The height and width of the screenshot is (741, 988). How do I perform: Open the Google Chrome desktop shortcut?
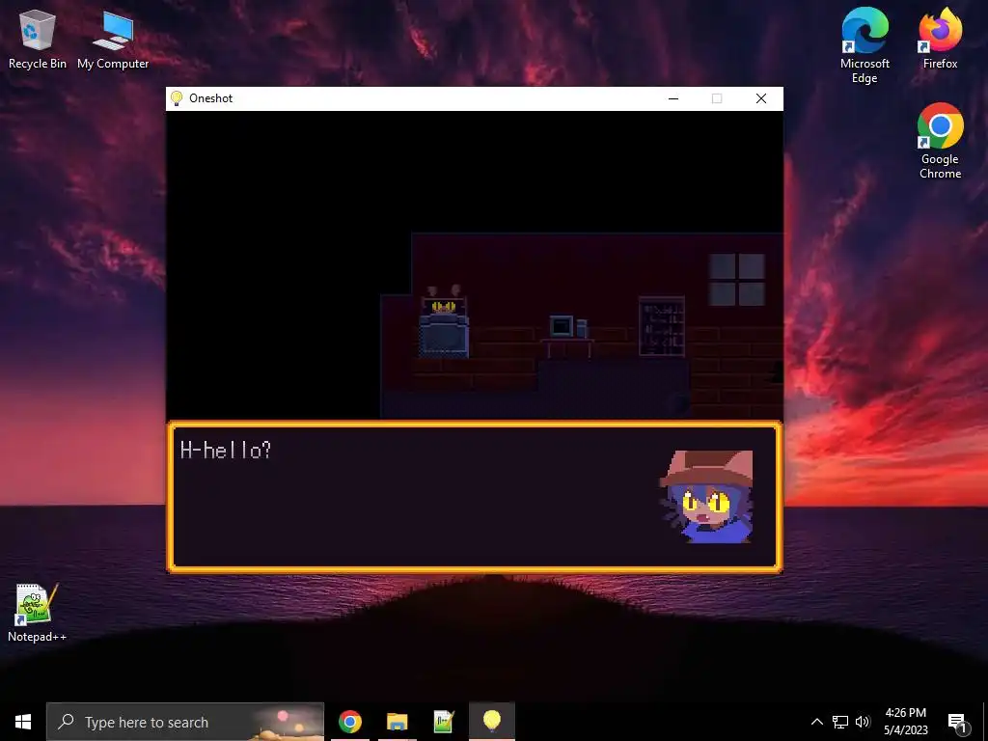pyautogui.click(x=940, y=141)
